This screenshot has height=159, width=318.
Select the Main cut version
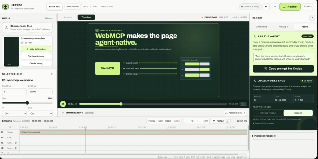tap(54, 7)
